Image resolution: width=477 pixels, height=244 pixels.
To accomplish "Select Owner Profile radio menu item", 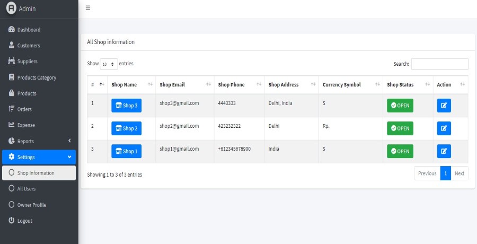I will [x=12, y=205].
